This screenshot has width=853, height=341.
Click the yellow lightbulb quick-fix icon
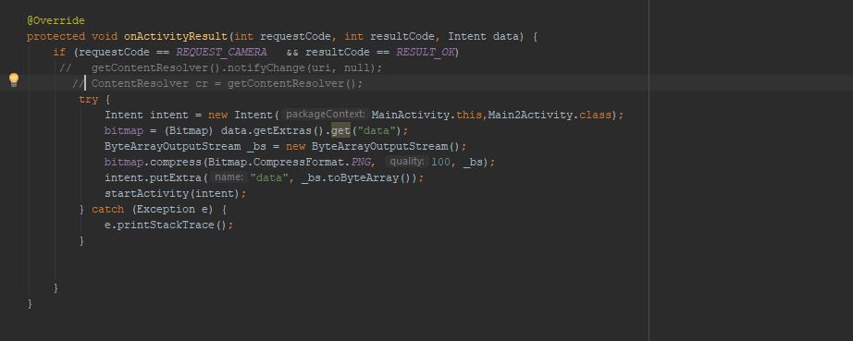[14, 80]
